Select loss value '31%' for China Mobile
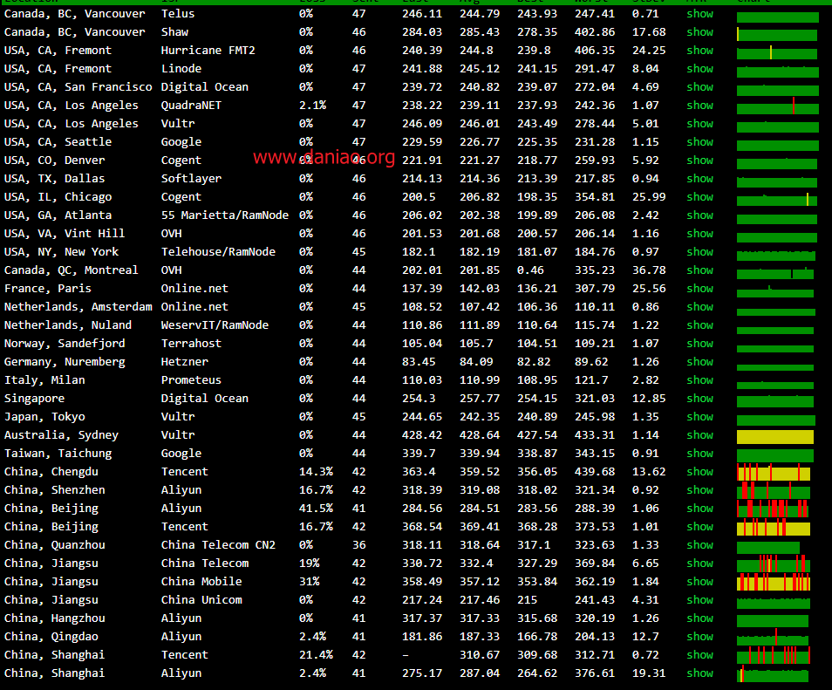The image size is (832, 690). 310,581
